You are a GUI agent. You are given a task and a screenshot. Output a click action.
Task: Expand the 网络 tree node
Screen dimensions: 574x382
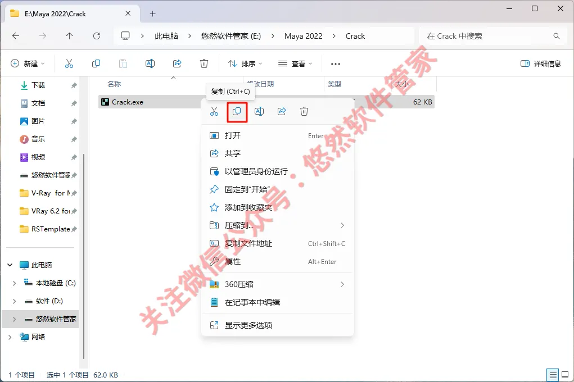pos(10,337)
